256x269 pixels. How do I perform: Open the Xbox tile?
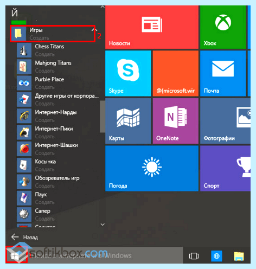coord(223,27)
